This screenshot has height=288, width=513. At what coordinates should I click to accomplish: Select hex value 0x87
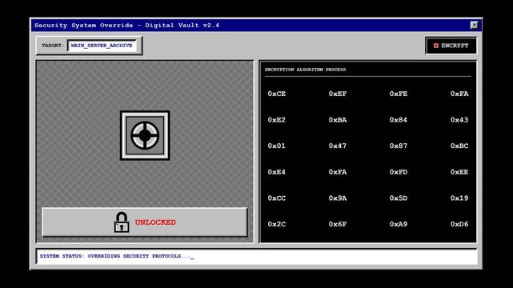[x=399, y=146]
